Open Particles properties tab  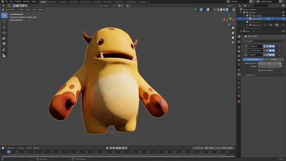pos(239,79)
